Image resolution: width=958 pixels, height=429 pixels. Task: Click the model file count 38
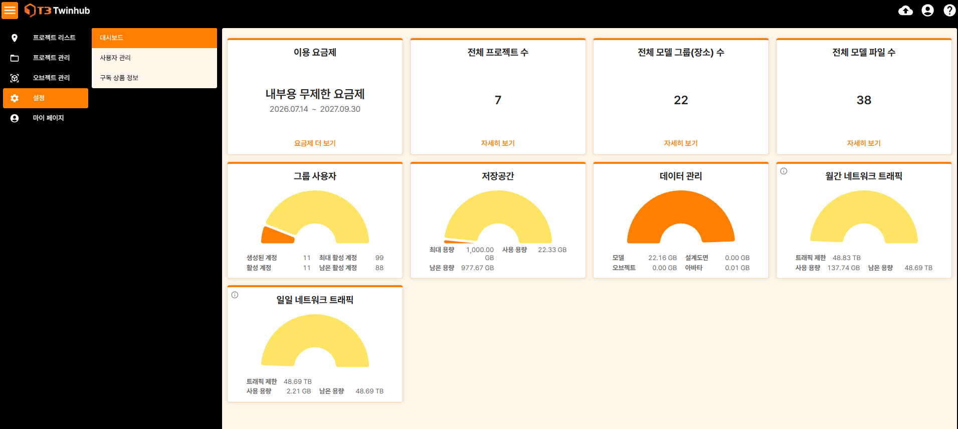pos(864,100)
